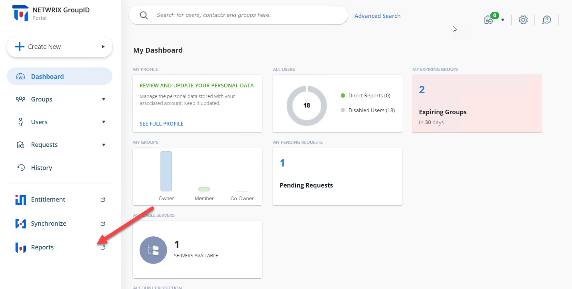The height and width of the screenshot is (289, 572).
Task: Open the Pending Requests card
Action: pyautogui.click(x=337, y=176)
